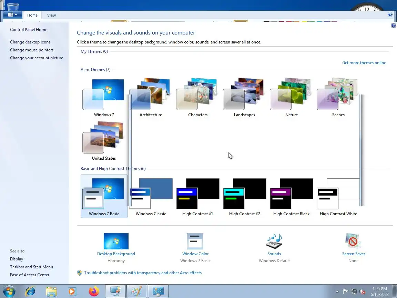Launch Firefox from taskbar
The height and width of the screenshot is (298, 397).
(94, 291)
